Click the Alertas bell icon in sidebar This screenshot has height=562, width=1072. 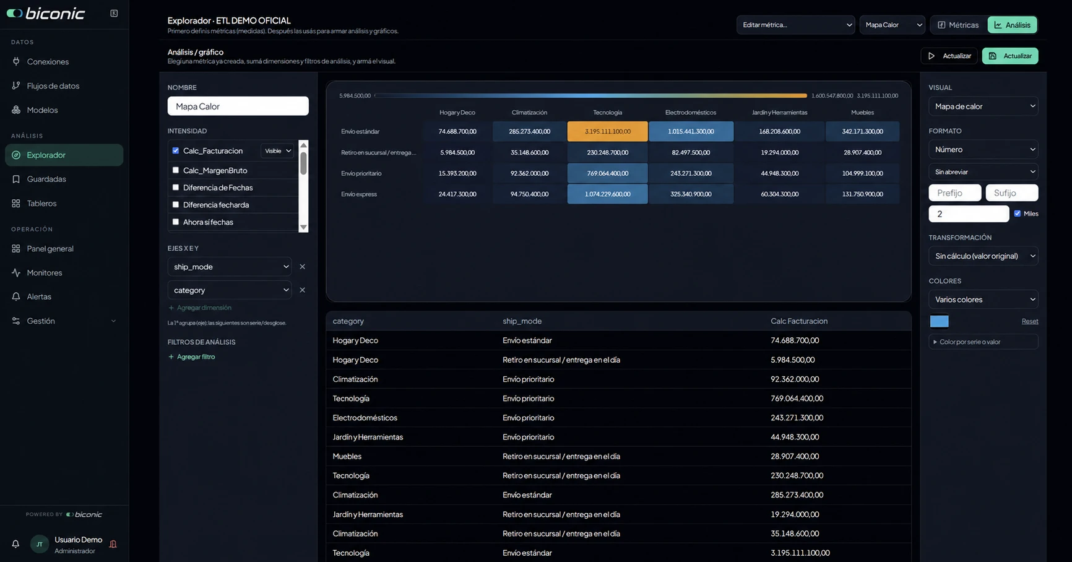pyautogui.click(x=16, y=296)
